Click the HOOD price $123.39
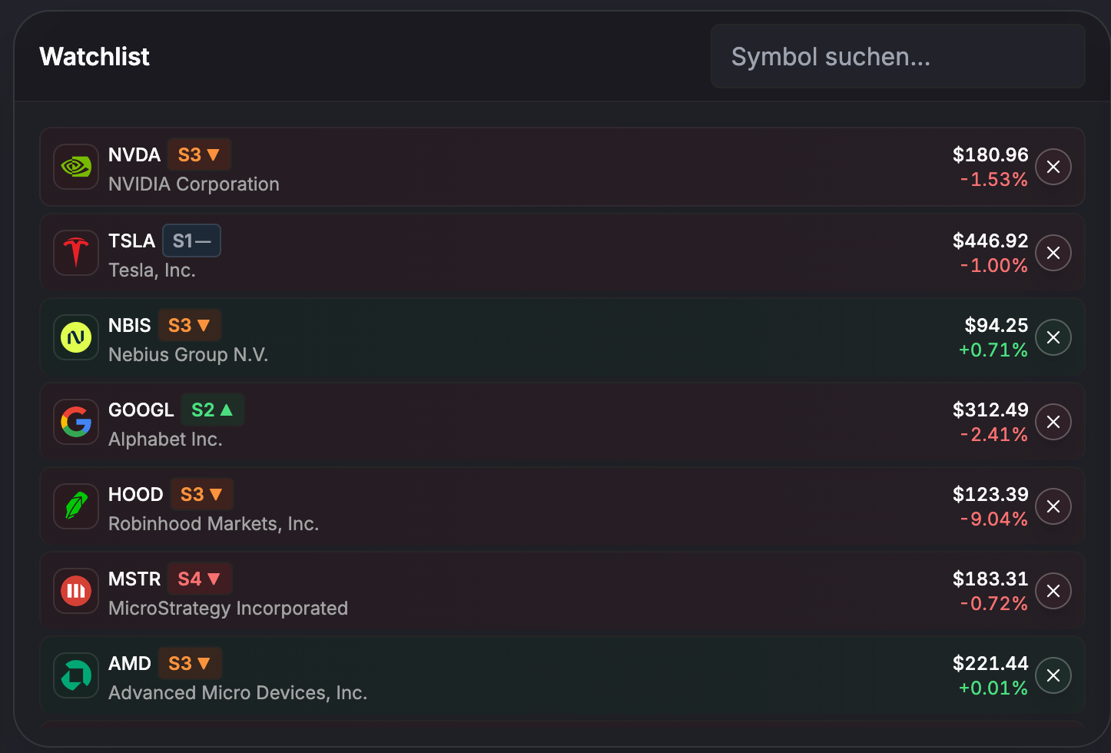Image resolution: width=1111 pixels, height=753 pixels. point(990,494)
